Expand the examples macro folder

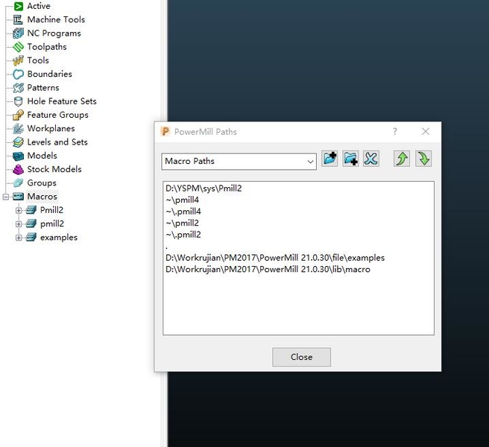[19, 238]
